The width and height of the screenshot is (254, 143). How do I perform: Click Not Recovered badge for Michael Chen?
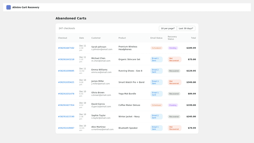pos(175,59)
